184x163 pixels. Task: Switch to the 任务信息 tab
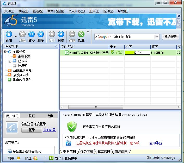tap(87, 152)
